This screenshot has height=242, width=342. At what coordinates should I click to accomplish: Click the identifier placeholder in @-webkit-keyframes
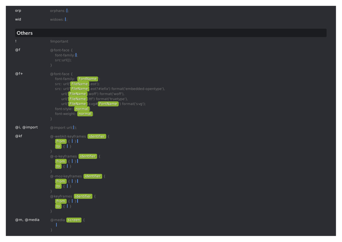[x=97, y=136]
